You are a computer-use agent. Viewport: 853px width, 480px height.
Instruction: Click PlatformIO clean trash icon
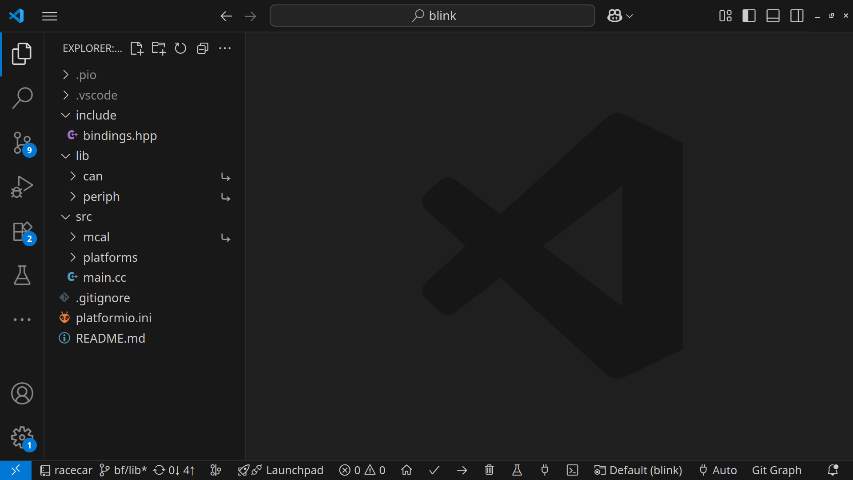coord(489,470)
